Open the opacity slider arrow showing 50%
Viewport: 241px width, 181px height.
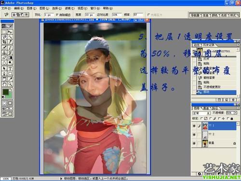tap(236, 113)
